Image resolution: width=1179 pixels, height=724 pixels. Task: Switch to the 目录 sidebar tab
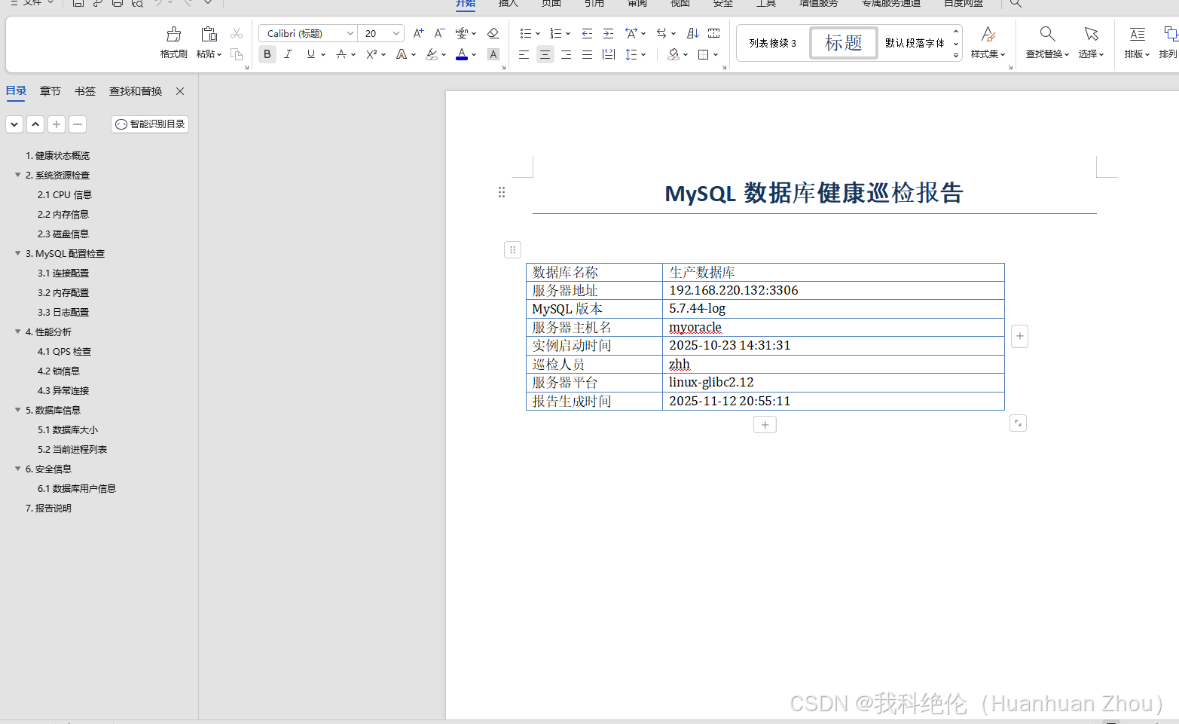point(16,90)
